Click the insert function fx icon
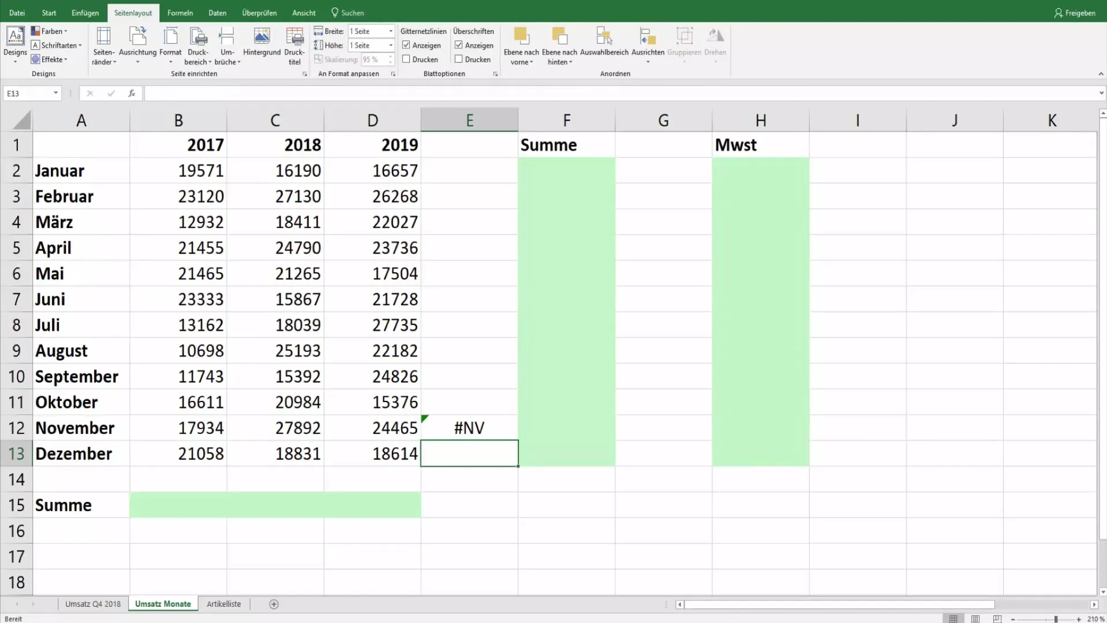The width and height of the screenshot is (1107, 623). [x=132, y=93]
